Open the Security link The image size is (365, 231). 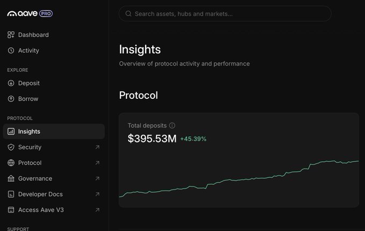(54, 147)
